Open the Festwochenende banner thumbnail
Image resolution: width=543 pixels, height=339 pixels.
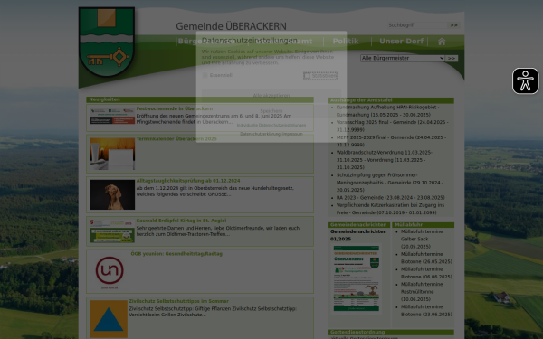112,116
